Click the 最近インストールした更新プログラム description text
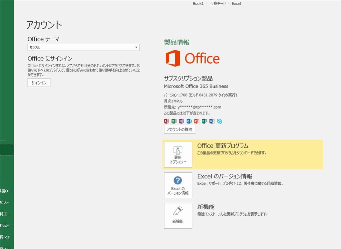 tap(232, 214)
